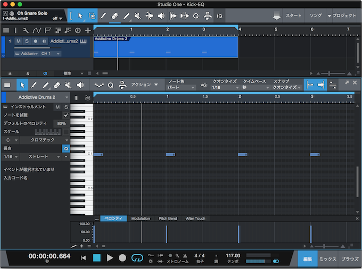The width and height of the screenshot is (362, 269).
Task: Click the Stop button in transport
Action: tap(97, 258)
